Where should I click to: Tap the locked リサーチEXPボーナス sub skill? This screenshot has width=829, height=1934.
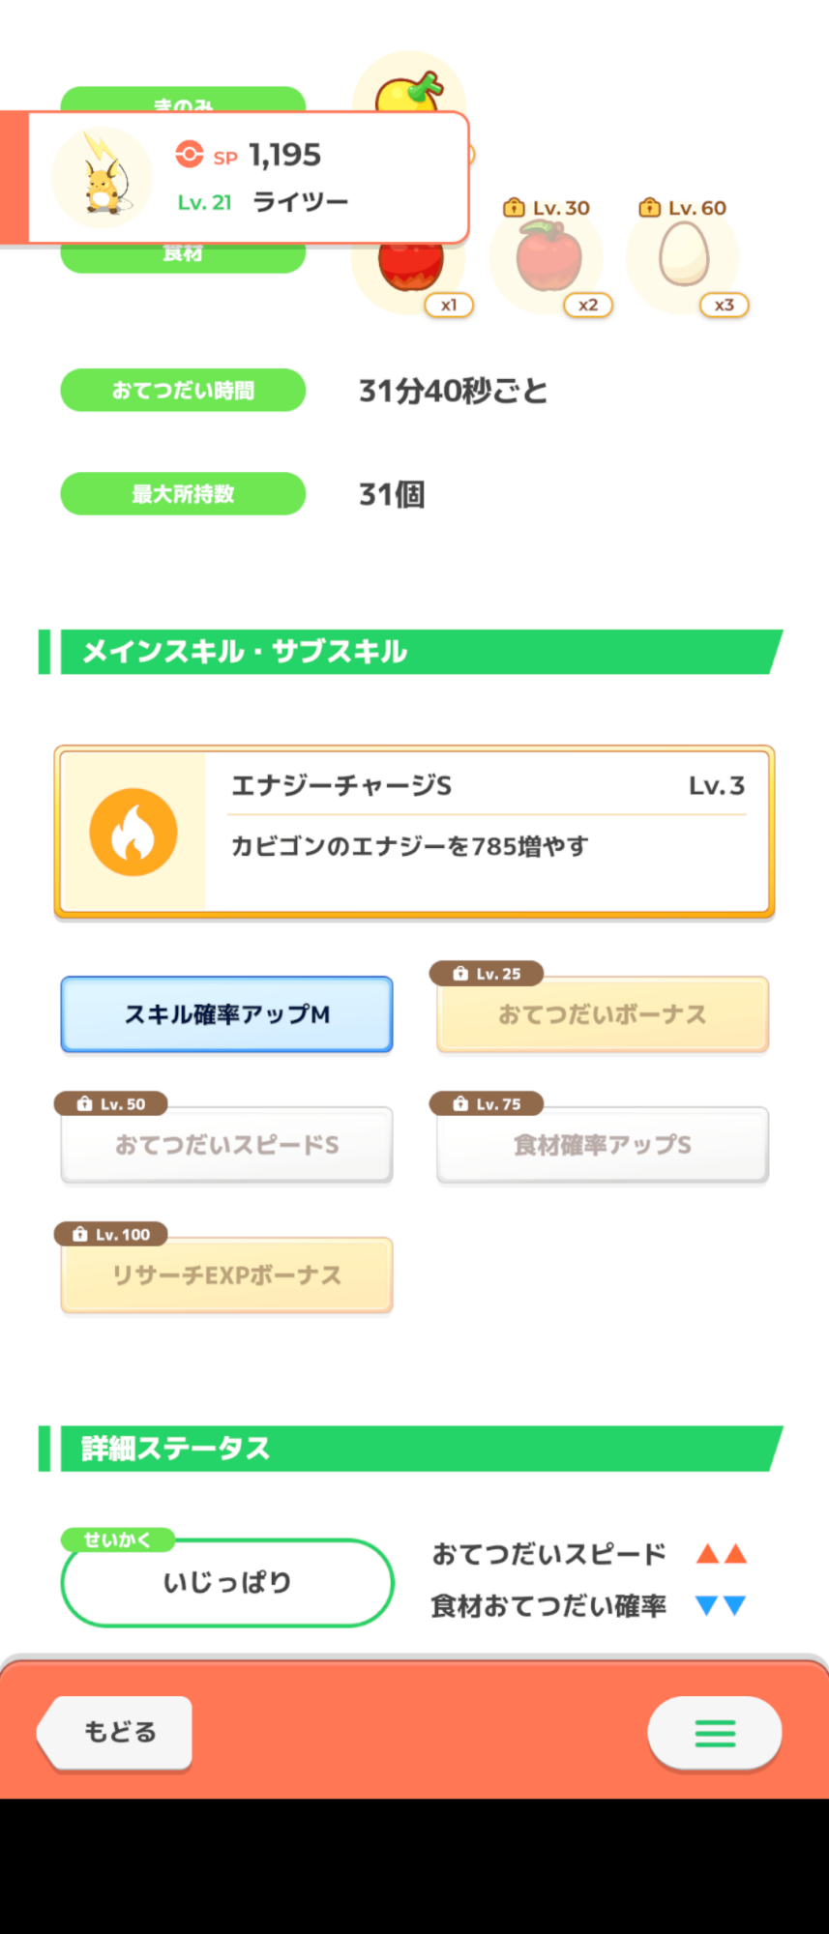tap(226, 1275)
